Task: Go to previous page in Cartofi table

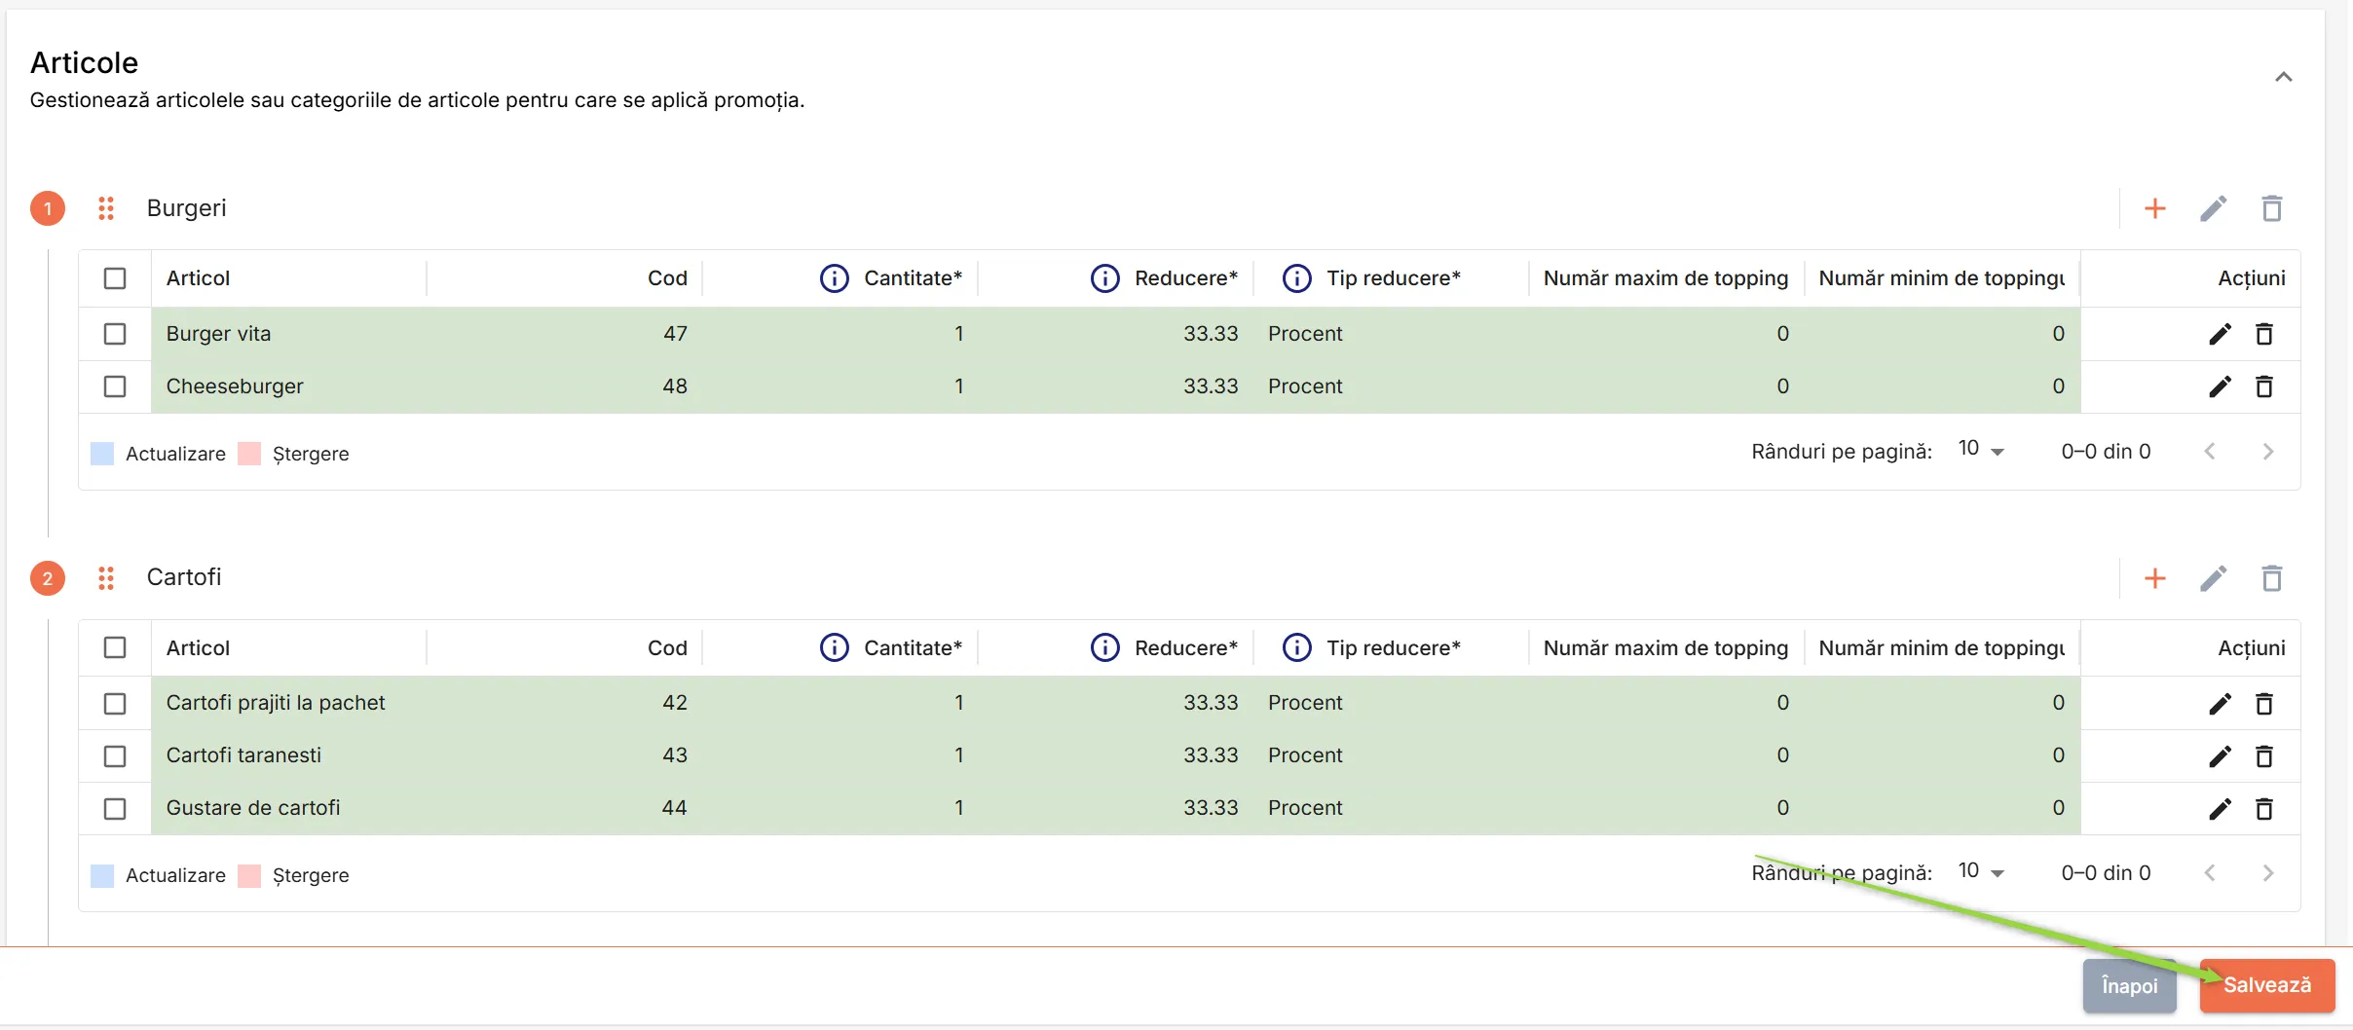Action: [x=2210, y=873]
